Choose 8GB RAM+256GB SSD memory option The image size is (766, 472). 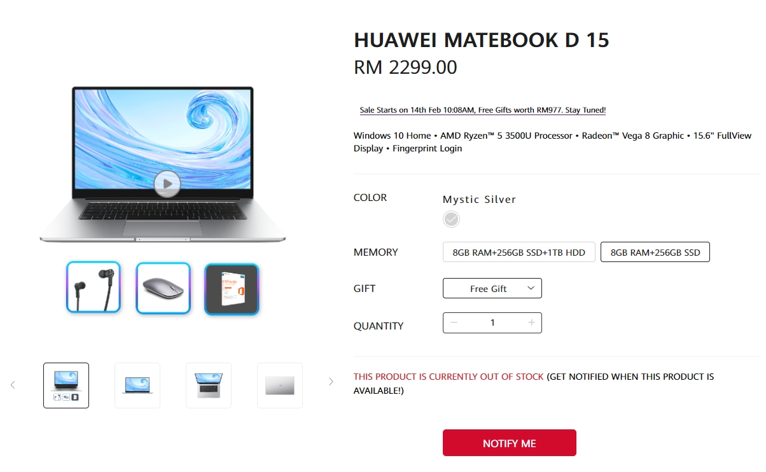click(655, 252)
